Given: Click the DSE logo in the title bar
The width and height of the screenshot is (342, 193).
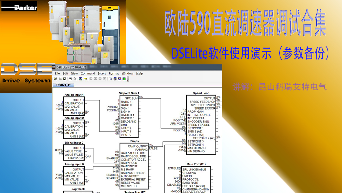Looking at the screenshot, I should pos(54,67).
